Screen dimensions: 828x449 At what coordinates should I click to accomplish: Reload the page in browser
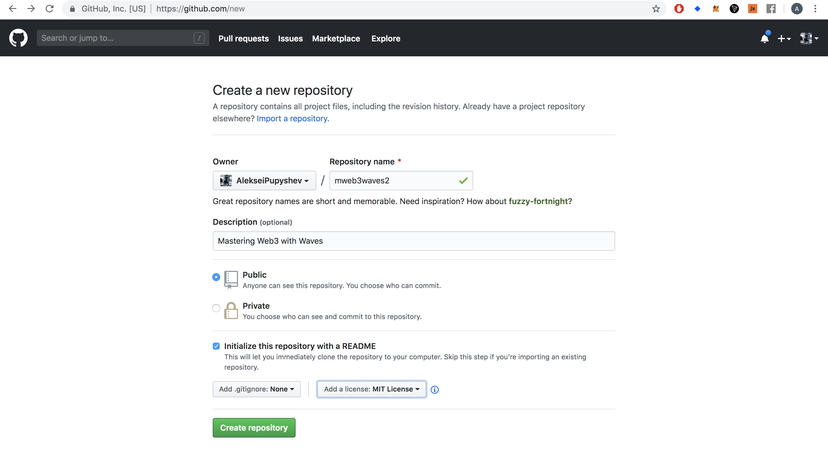point(49,9)
